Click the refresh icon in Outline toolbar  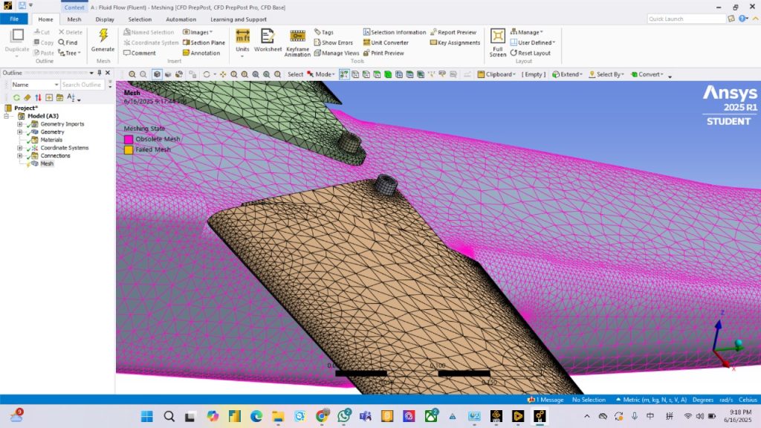[16, 97]
